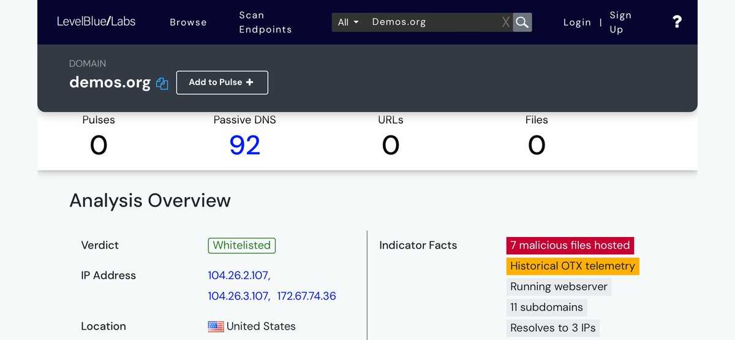Image resolution: width=735 pixels, height=340 pixels.
Task: Copy demos.org domain with copy icon
Action: (x=162, y=83)
